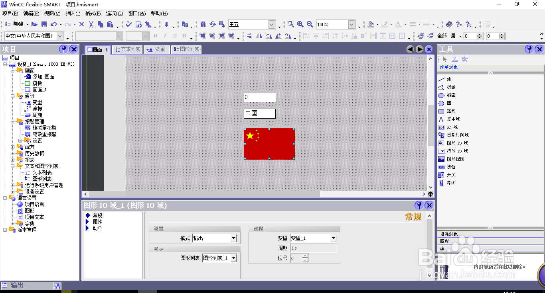Screen dimensions: 545x293
Task: Open the 插入 menu
Action: pos(72,13)
